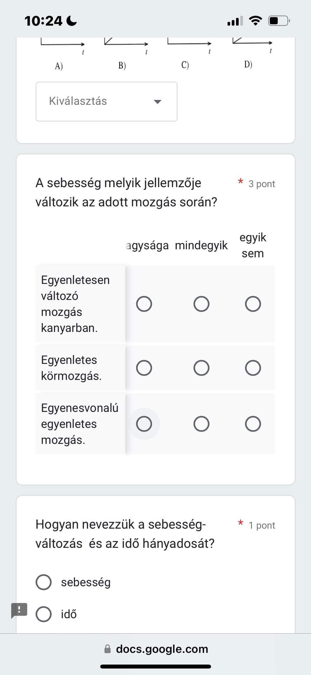This screenshot has width=311, height=675.
Task: Select nagysága for Egyenletes körmozgás
Action: point(144,368)
